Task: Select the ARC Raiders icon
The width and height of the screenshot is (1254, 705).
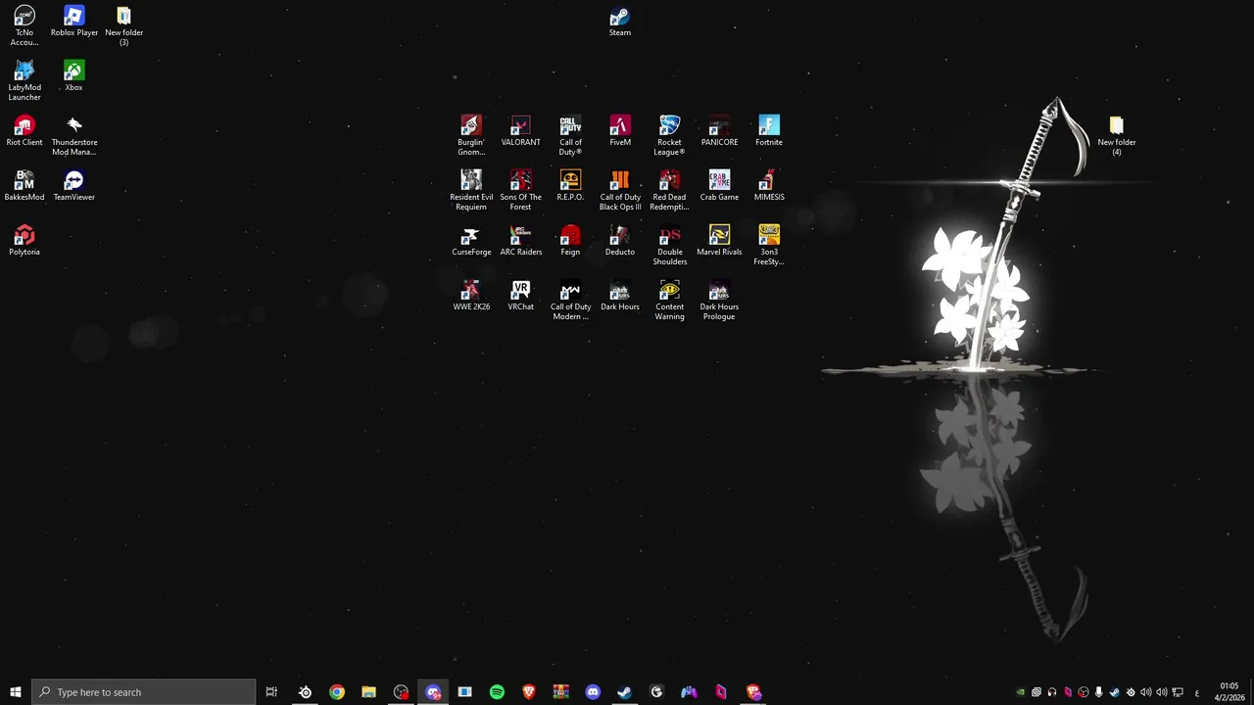Action: click(x=520, y=242)
